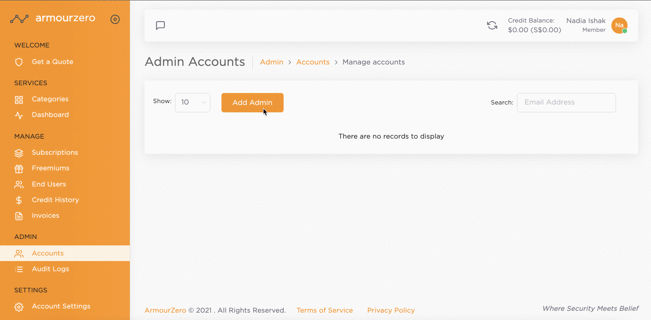Open Terms of Service link
The width and height of the screenshot is (651, 320).
[325, 310]
